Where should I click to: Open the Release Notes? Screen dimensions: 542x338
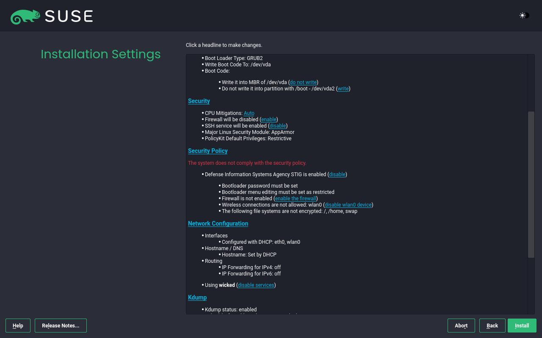click(61, 326)
